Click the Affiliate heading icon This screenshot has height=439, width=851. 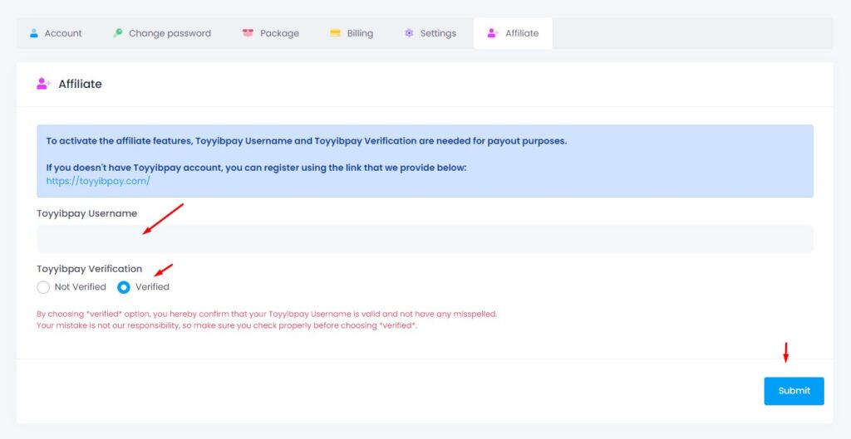pos(43,84)
